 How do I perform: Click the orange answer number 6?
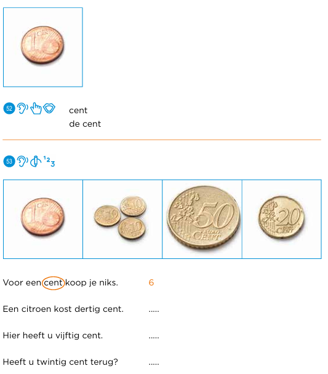pyautogui.click(x=151, y=282)
